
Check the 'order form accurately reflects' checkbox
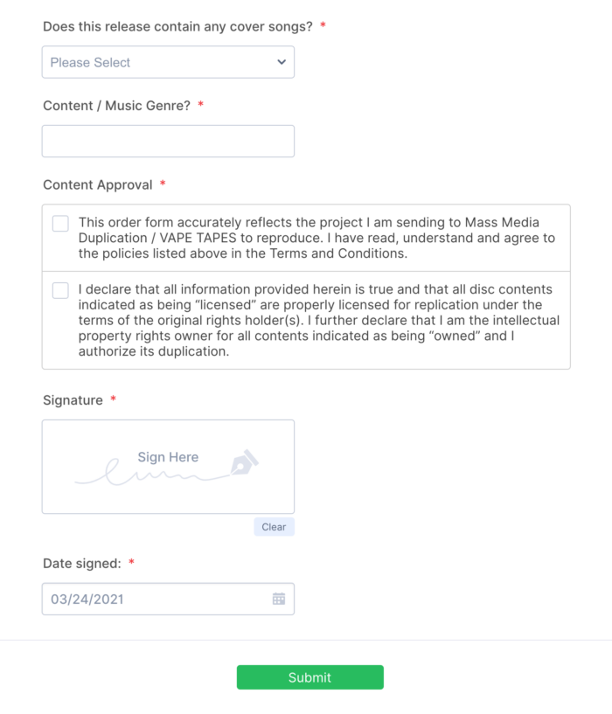(60, 224)
